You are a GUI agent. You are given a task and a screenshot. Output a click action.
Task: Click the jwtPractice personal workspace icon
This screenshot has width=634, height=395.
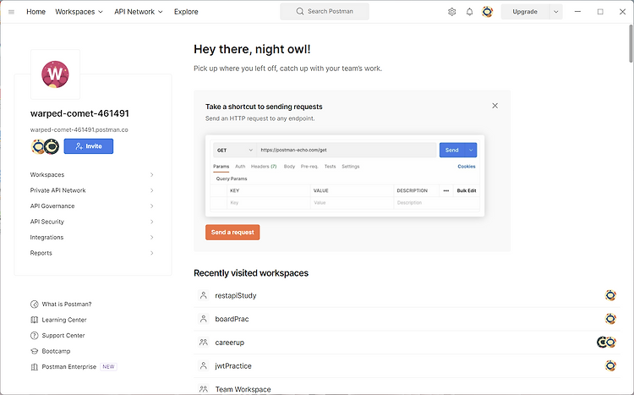point(204,366)
